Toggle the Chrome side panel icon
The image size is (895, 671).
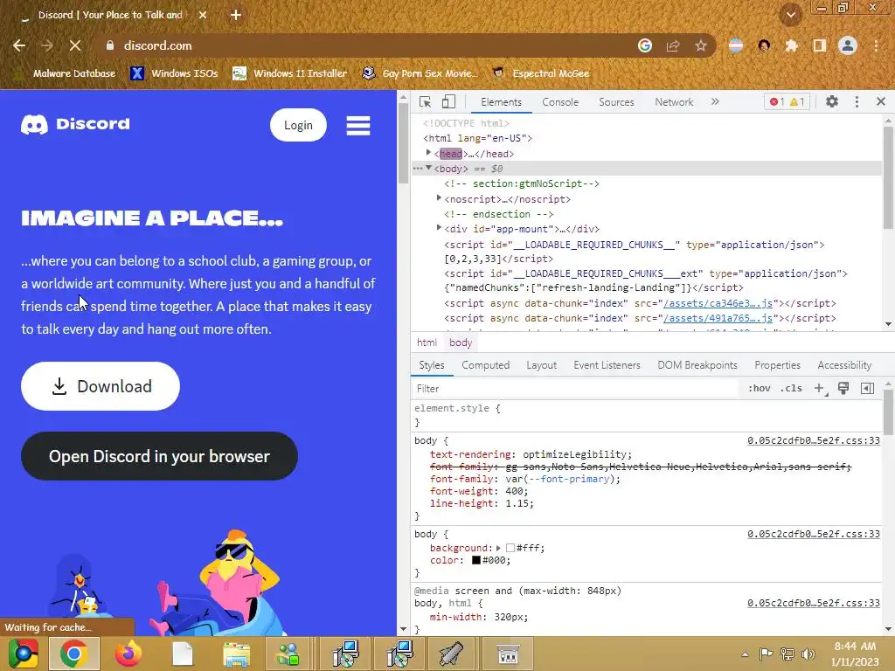coord(820,45)
